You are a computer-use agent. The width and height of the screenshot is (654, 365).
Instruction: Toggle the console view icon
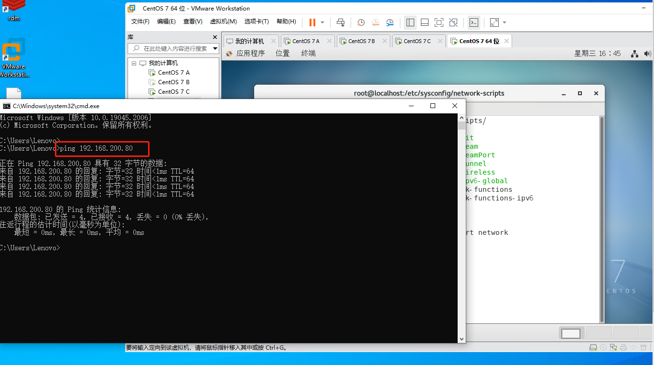pyautogui.click(x=473, y=22)
